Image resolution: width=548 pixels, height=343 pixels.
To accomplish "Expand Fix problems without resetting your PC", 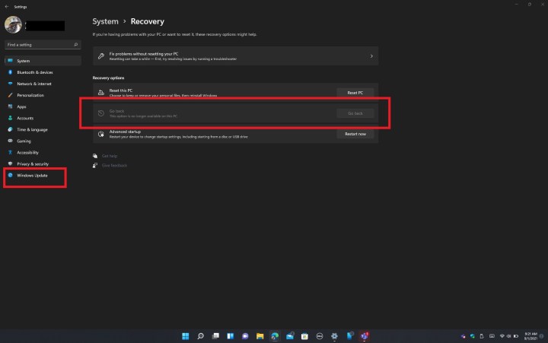I will [235, 56].
